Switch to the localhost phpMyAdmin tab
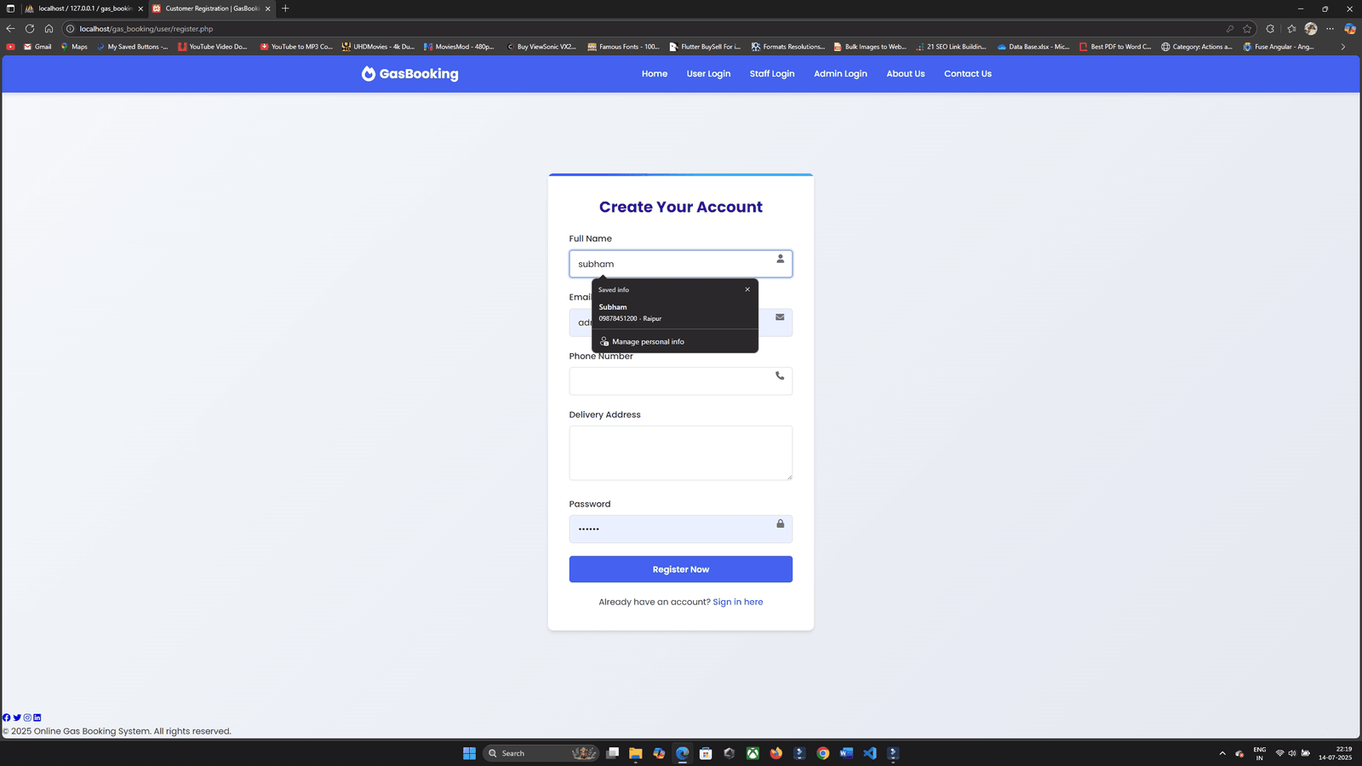The height and width of the screenshot is (766, 1362). [83, 9]
